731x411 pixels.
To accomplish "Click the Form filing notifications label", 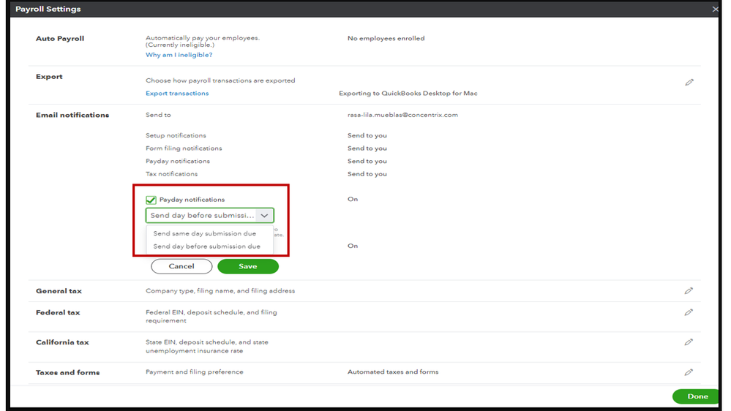I will 184,148.
